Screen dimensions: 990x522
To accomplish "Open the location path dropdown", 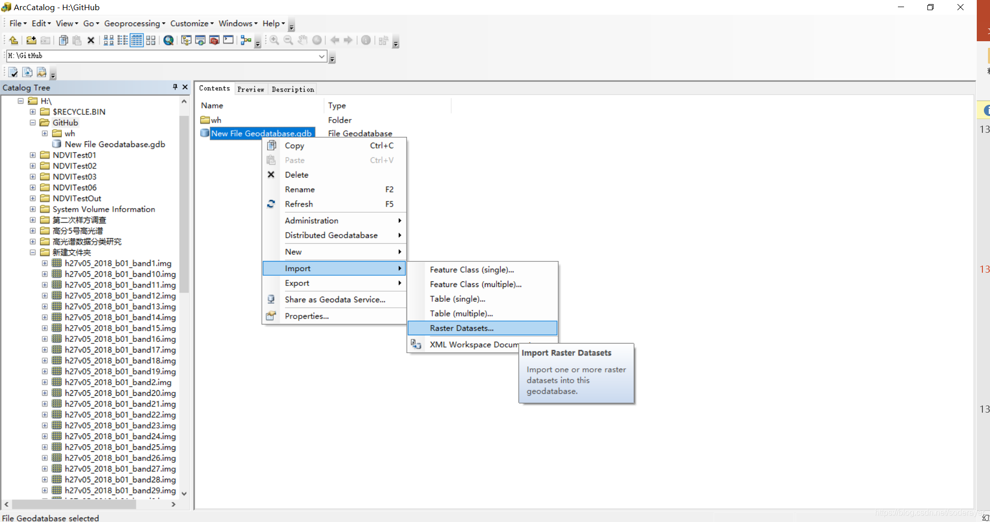I will pos(322,56).
